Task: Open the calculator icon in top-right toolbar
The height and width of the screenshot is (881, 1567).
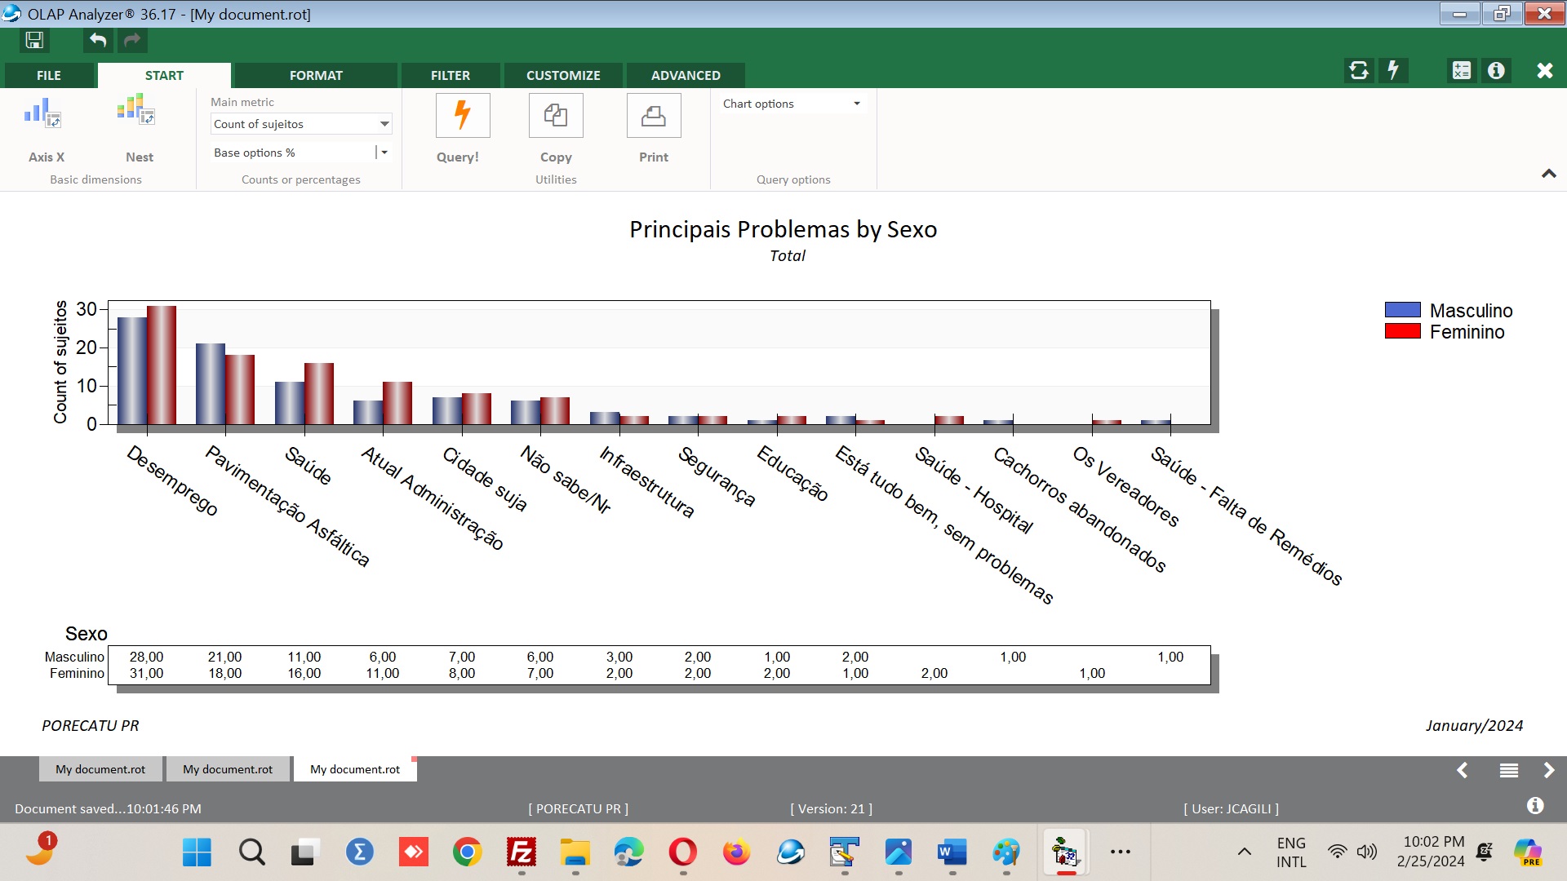Action: tap(1461, 71)
